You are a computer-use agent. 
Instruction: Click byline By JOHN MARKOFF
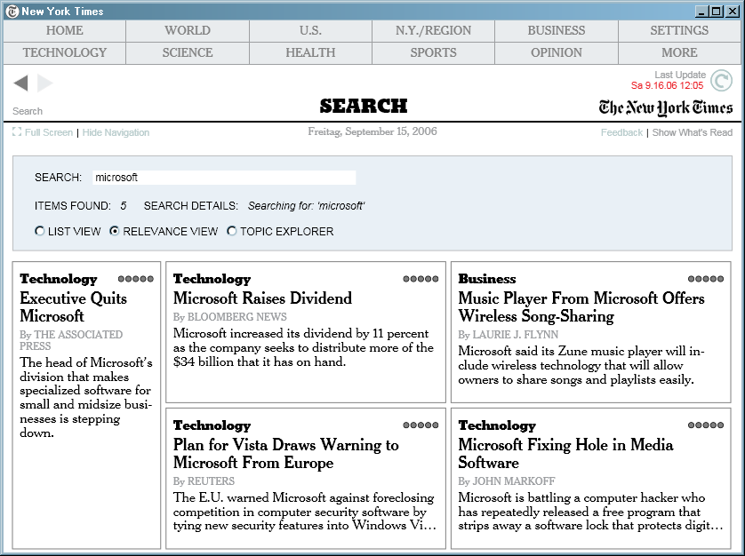[x=507, y=481]
